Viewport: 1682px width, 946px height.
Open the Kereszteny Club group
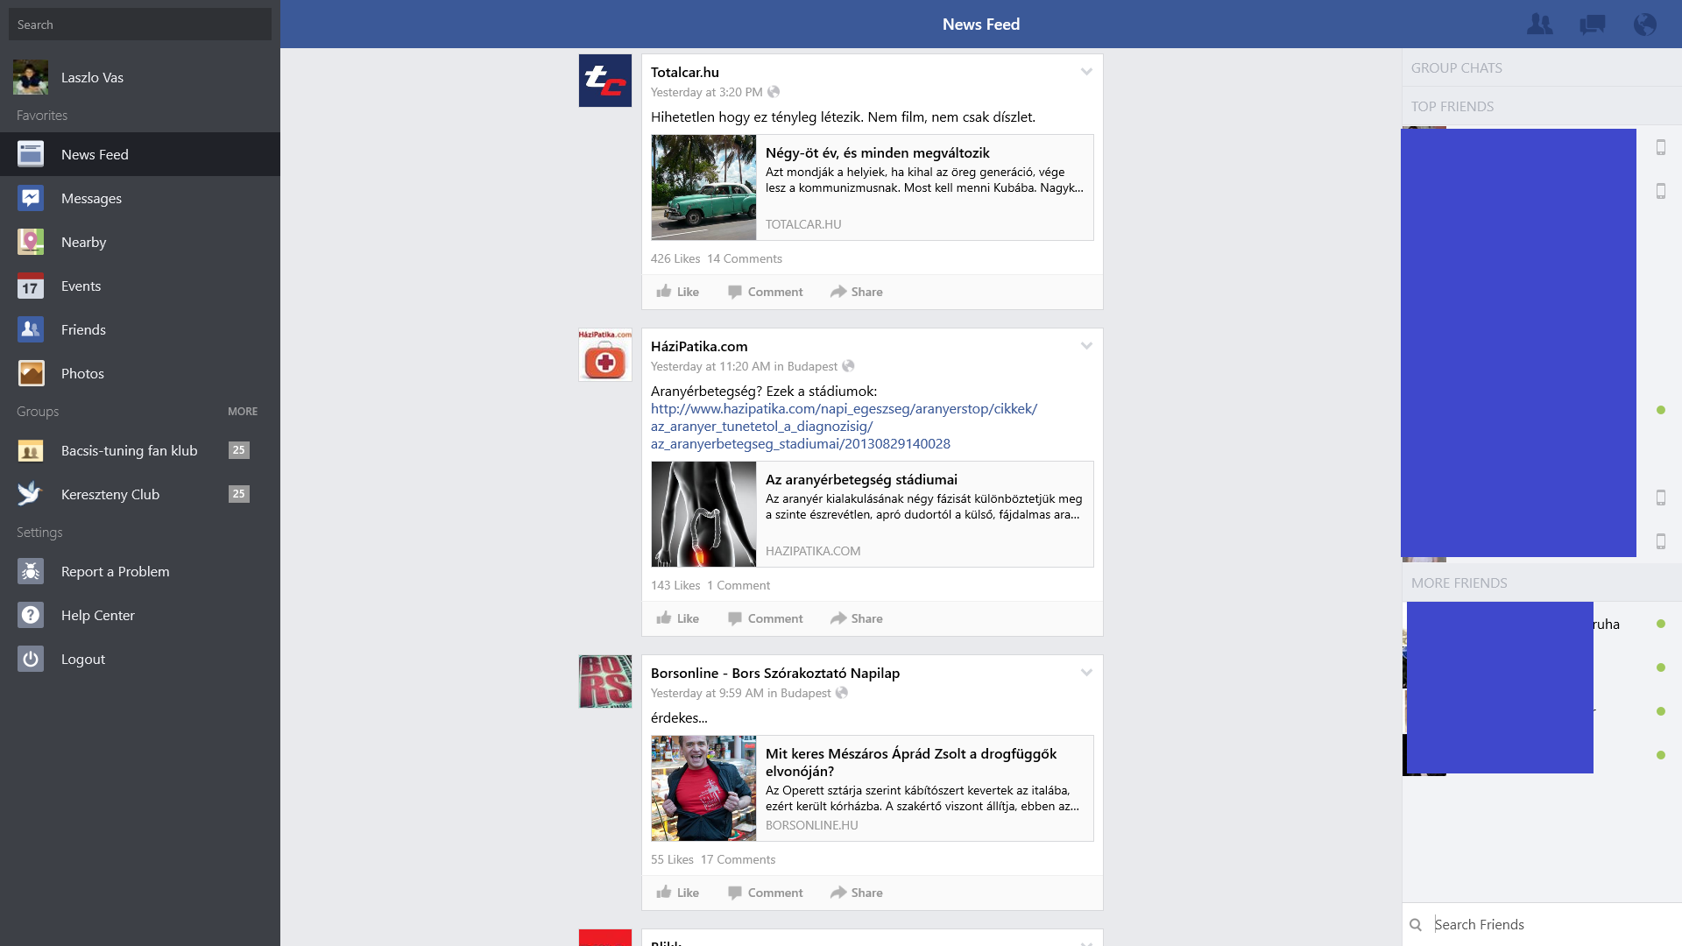click(140, 494)
